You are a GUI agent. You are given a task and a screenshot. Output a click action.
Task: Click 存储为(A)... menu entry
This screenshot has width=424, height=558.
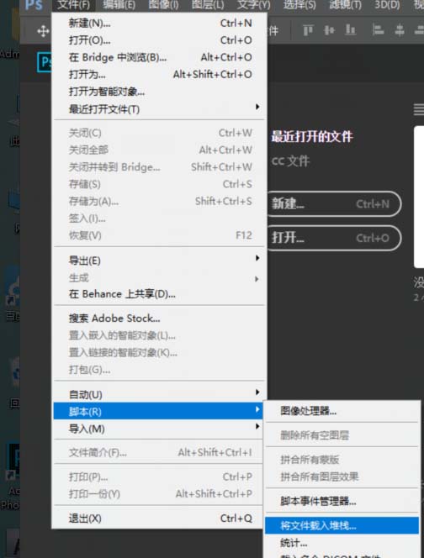[160, 201]
